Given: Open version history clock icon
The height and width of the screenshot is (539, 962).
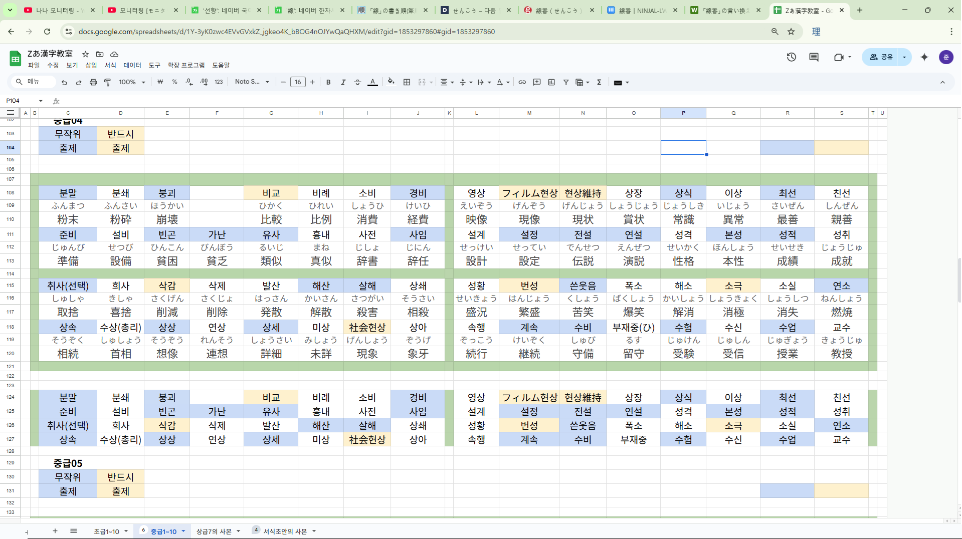Looking at the screenshot, I should (x=791, y=57).
